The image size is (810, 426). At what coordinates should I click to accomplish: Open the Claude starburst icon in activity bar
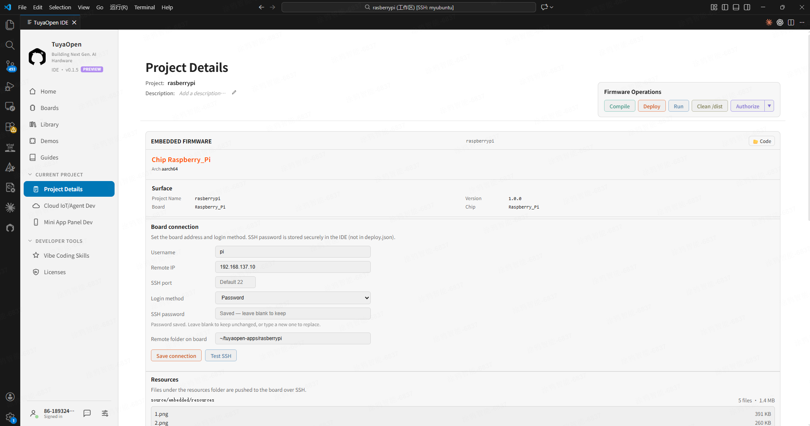(10, 208)
